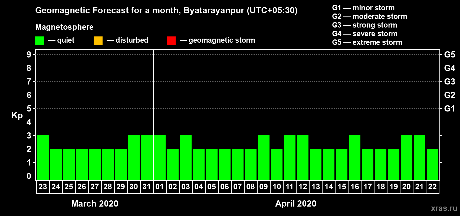Screen dimensions: 460x216
Task: Click the G5 — extreme storm legend line
Action: 367,42
